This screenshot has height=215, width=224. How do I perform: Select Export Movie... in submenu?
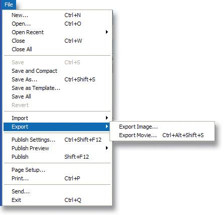click(x=162, y=135)
